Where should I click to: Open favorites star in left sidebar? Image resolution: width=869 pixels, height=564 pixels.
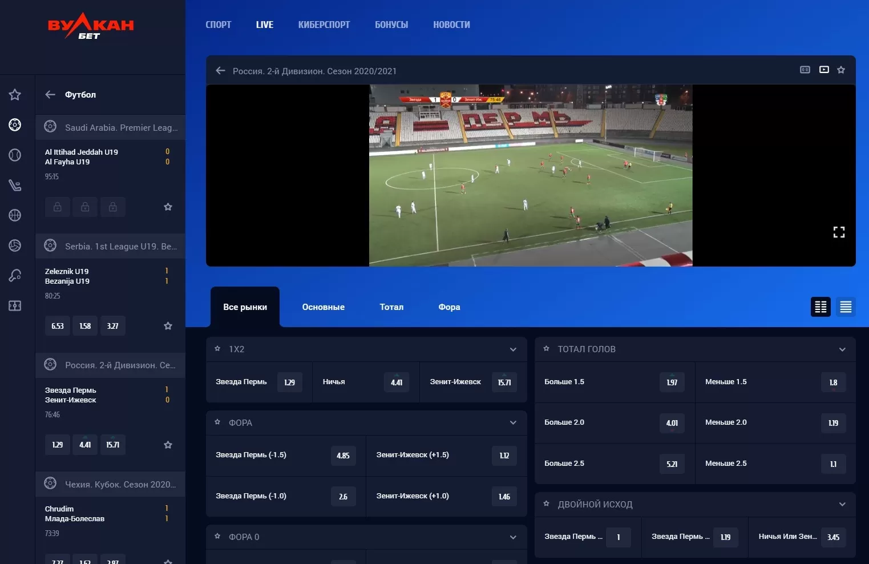(15, 95)
